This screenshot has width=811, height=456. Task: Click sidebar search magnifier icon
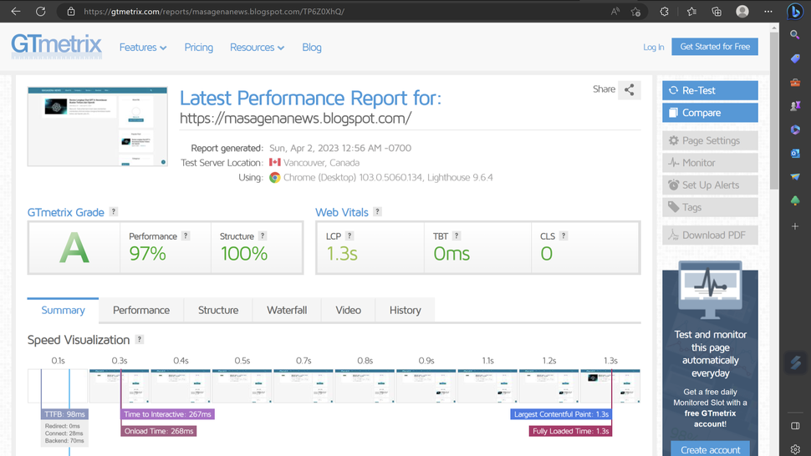795,34
